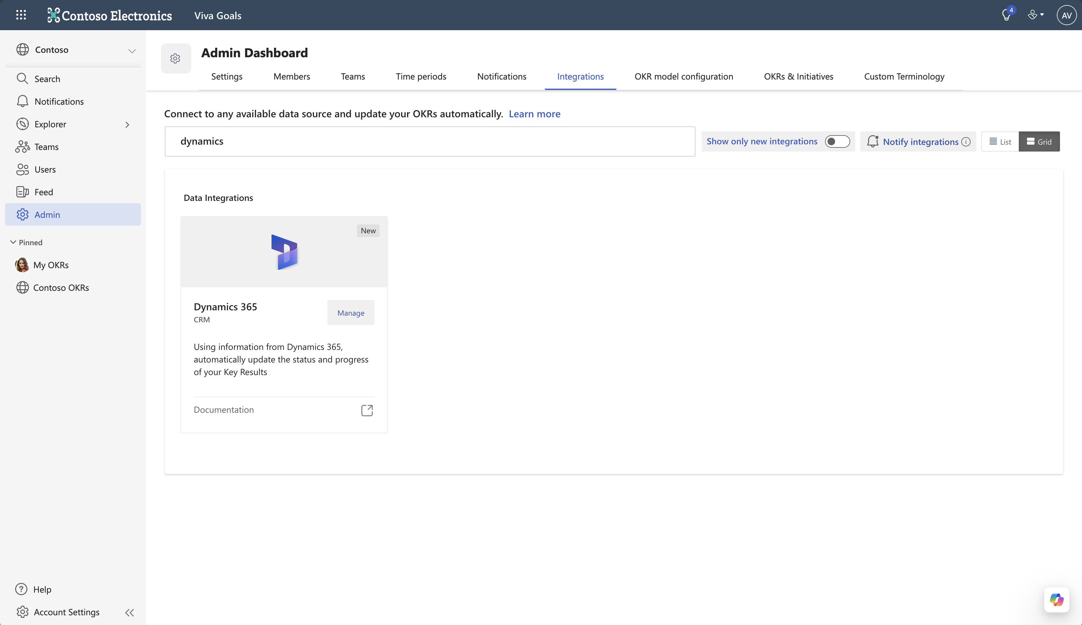Open the Documentation external link icon
1082x625 pixels.
click(367, 410)
